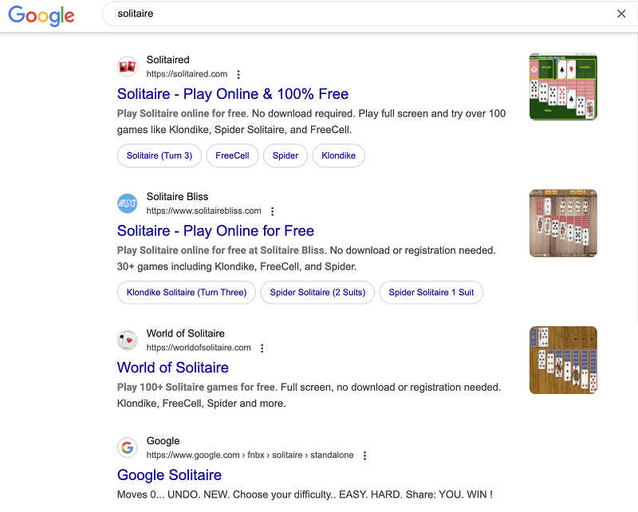Open Klondike Solitaire (Turn Three) chip
Screen dimensions: 638x512
point(187,292)
